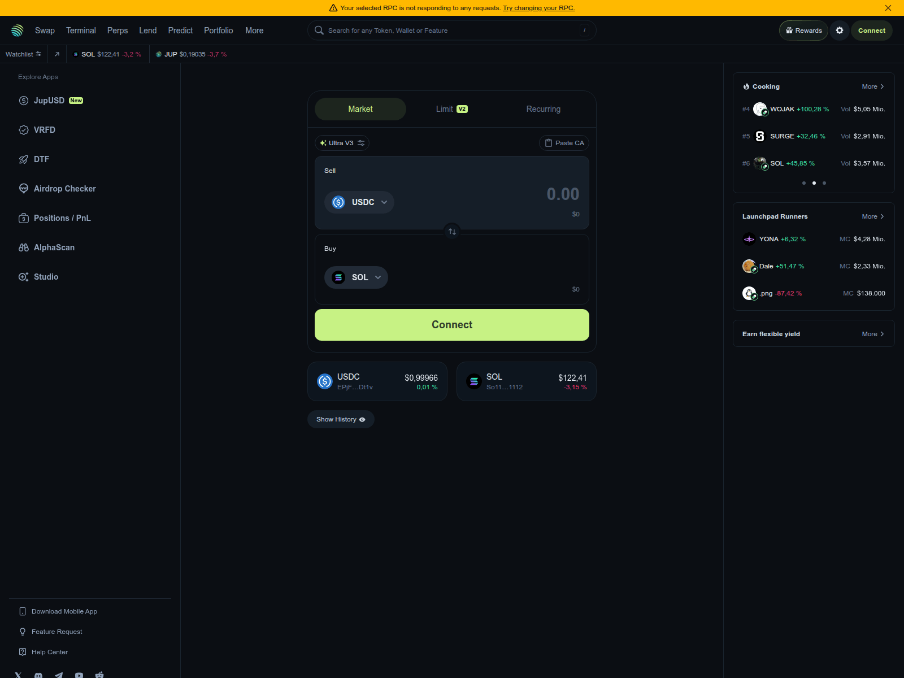
Task: Select the Market tab
Action: pyautogui.click(x=360, y=109)
